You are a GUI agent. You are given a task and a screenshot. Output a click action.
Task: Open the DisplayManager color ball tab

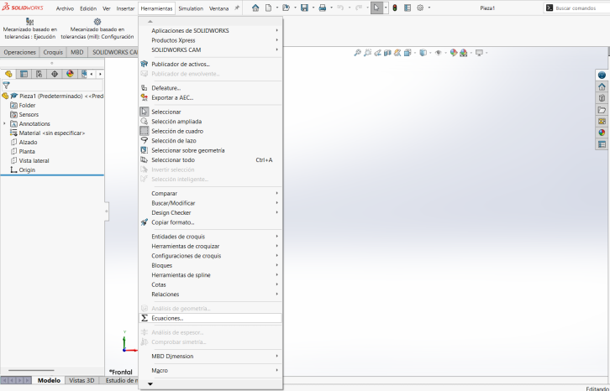pyautogui.click(x=70, y=74)
